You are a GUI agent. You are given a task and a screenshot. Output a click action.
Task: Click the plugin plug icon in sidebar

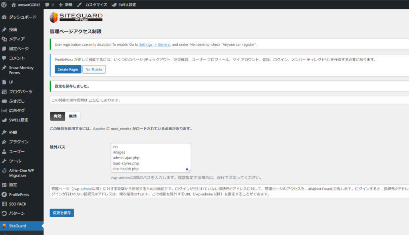tap(4, 142)
